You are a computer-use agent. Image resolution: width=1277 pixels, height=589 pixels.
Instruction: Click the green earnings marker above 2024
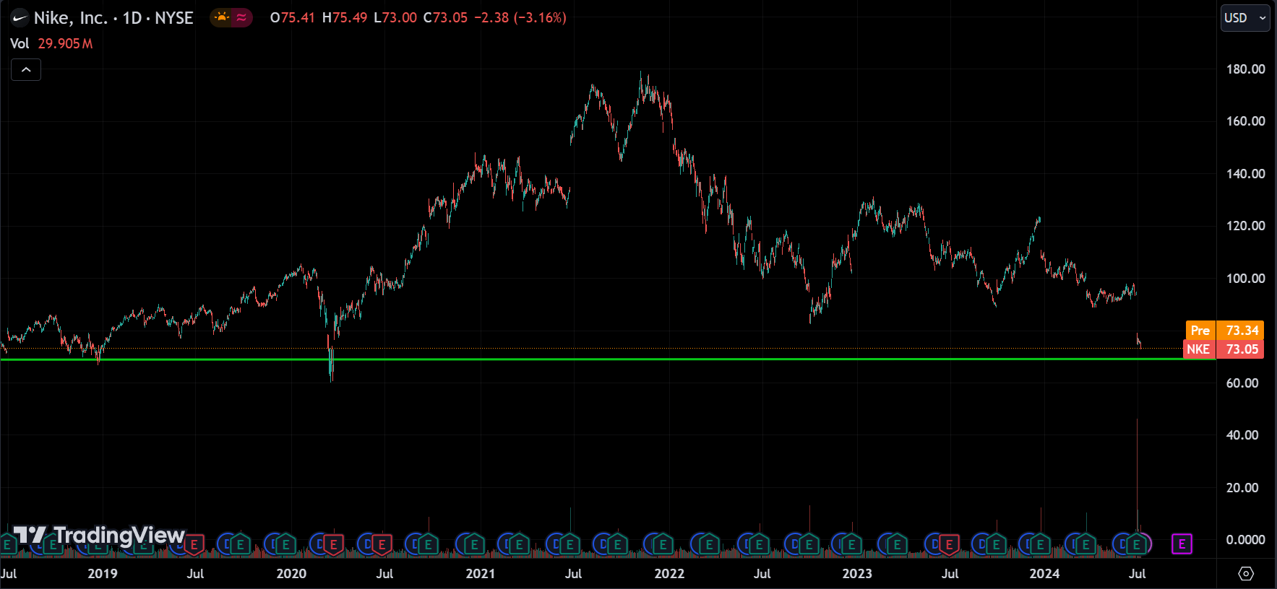point(1040,544)
